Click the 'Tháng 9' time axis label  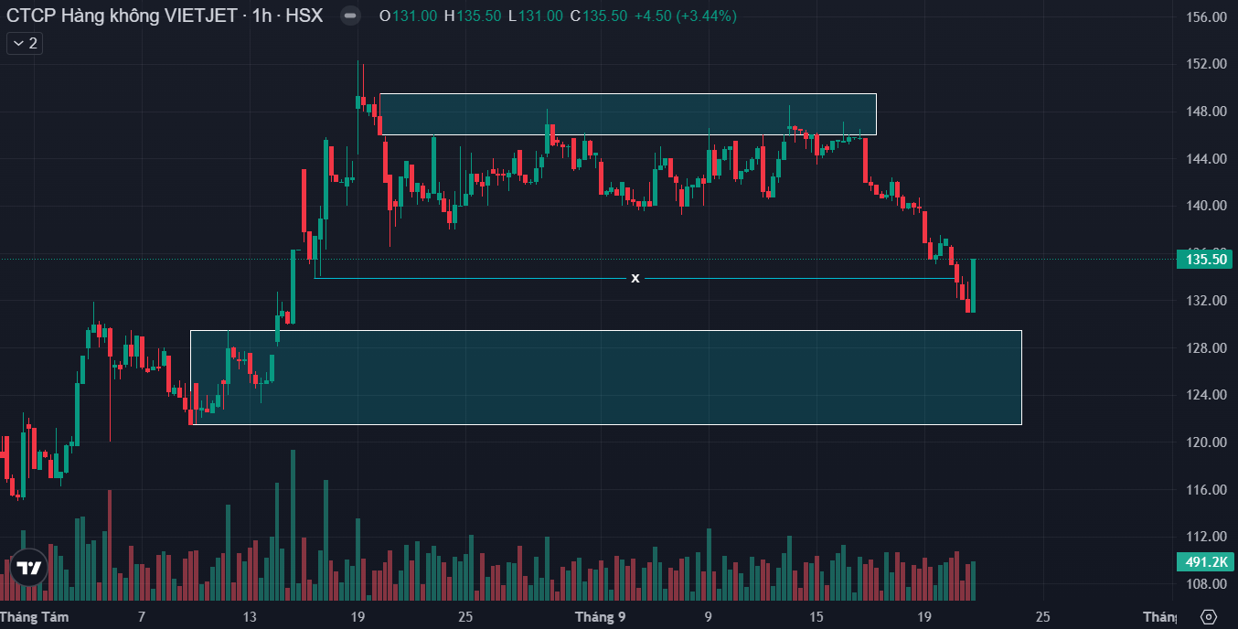point(600,617)
